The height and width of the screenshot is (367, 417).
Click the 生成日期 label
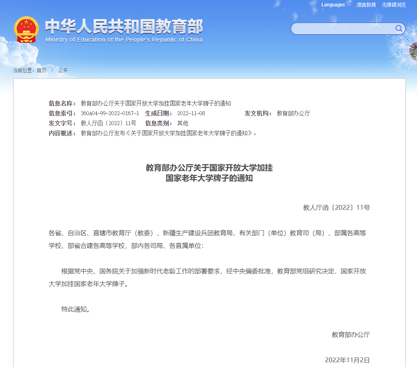[159, 113]
